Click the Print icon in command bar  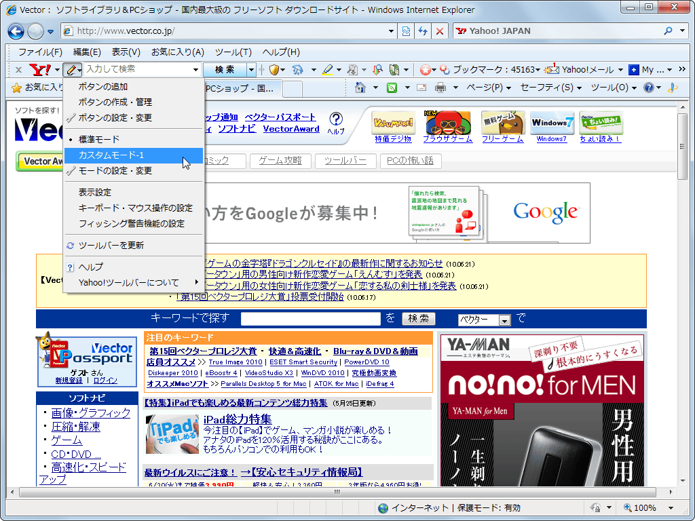440,88
